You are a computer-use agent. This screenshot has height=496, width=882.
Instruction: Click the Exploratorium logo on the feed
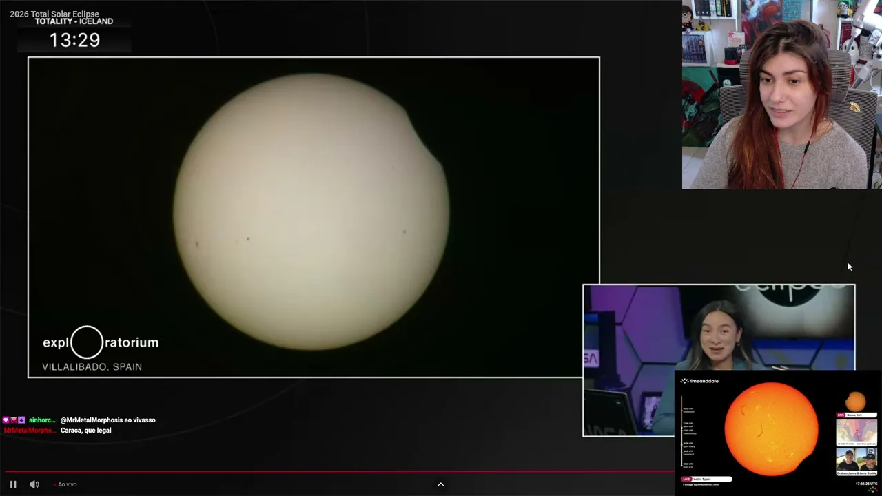(101, 342)
